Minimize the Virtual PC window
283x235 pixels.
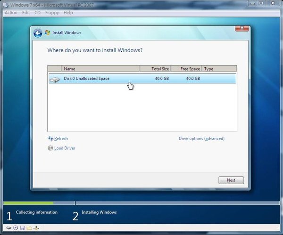(x=253, y=3)
